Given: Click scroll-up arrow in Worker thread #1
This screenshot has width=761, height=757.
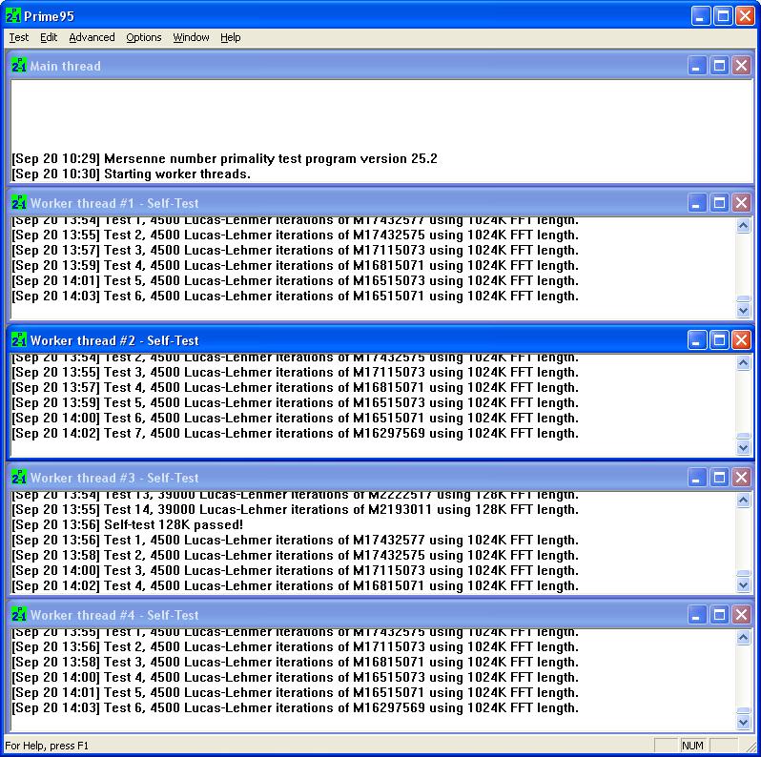Looking at the screenshot, I should click(x=743, y=226).
